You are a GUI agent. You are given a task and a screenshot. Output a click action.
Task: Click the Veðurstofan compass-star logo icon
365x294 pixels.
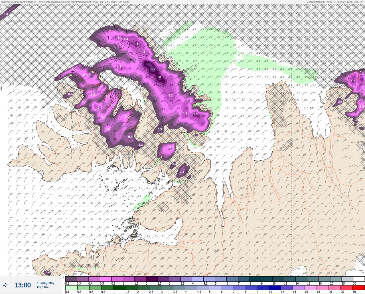click(5, 285)
